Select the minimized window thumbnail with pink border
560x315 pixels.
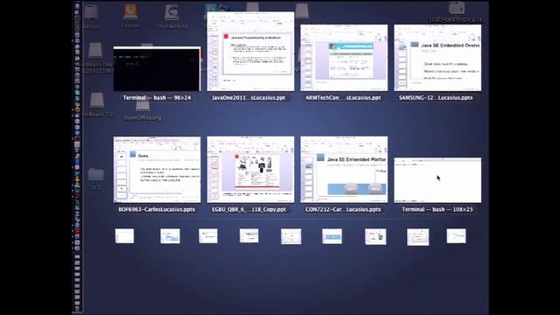tap(418, 237)
